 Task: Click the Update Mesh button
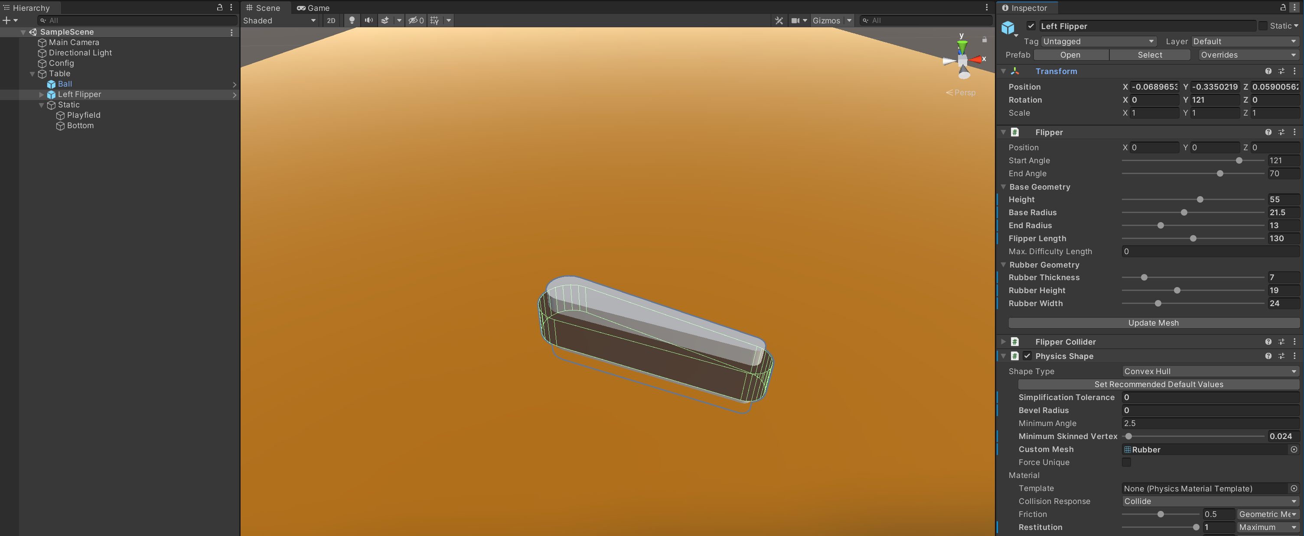[1153, 323]
